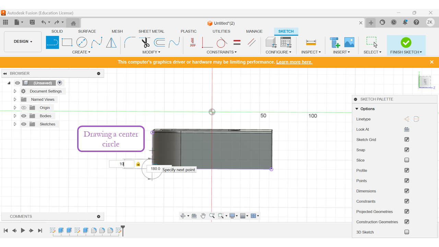
Task: Click the Learn more here link
Action: click(294, 62)
